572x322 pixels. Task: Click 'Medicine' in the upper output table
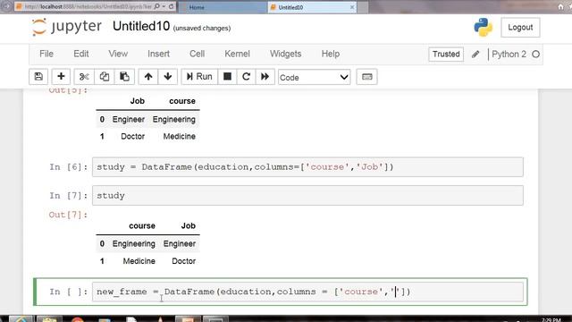179,137
